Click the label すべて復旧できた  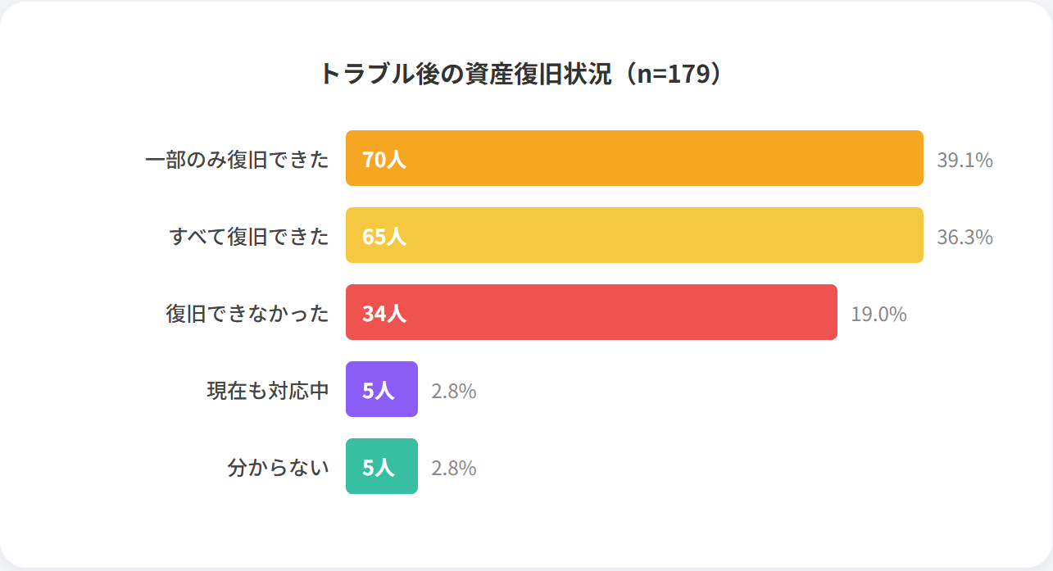[249, 237]
